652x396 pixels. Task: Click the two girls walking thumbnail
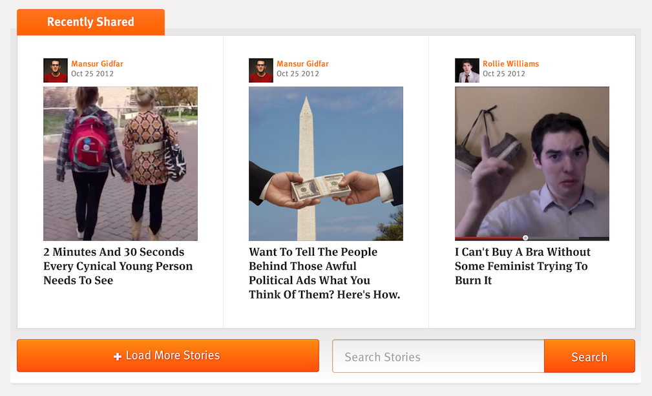120,163
